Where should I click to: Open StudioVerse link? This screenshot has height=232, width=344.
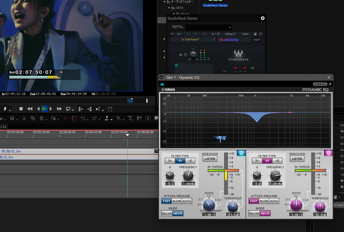229,40
